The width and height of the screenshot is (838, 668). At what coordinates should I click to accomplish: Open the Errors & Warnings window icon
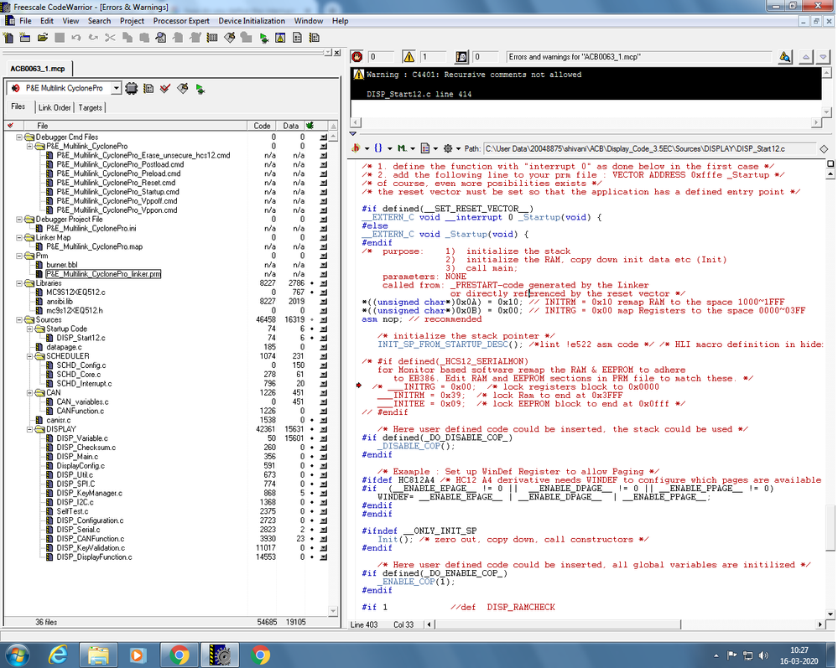[x=280, y=38]
